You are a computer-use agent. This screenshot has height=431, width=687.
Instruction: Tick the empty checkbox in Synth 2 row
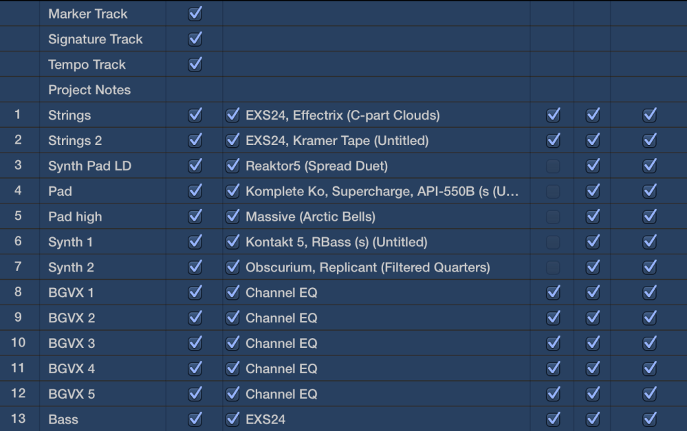point(553,267)
